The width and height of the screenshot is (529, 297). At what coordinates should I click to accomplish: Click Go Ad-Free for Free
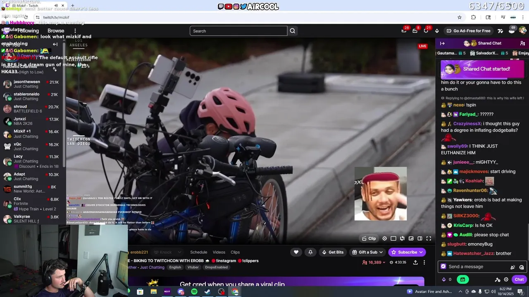point(469,31)
